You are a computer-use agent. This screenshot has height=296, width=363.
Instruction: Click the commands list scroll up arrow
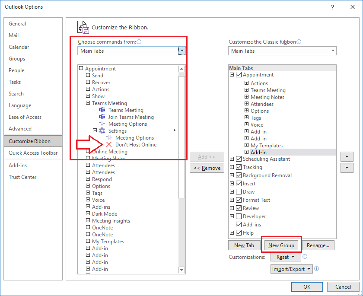pyautogui.click(x=182, y=69)
